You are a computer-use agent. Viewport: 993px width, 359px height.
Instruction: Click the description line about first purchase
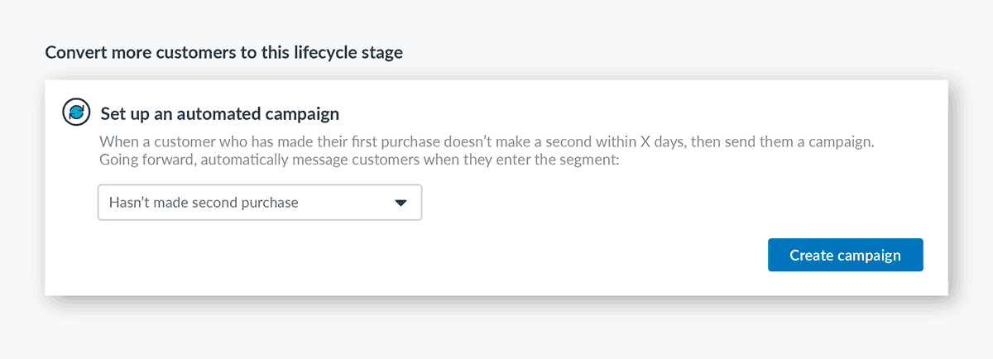coord(487,142)
